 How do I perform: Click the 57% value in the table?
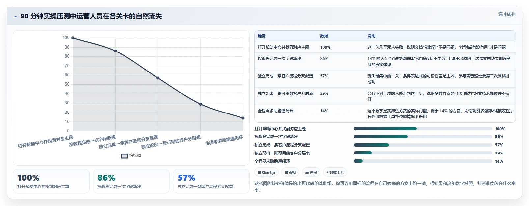tap(324, 76)
